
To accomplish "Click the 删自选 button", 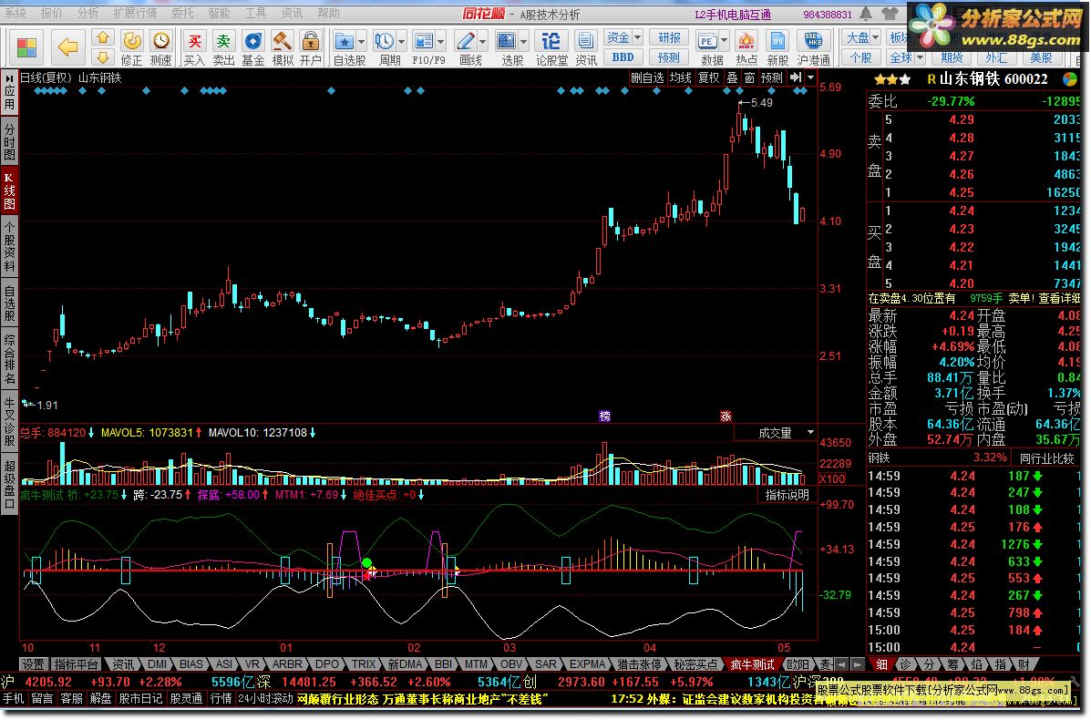I will tap(647, 77).
